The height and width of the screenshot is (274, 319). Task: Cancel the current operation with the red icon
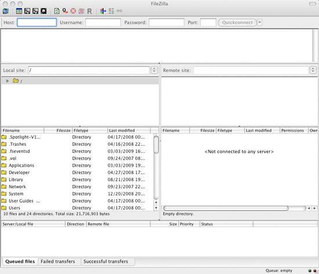[x=73, y=11]
